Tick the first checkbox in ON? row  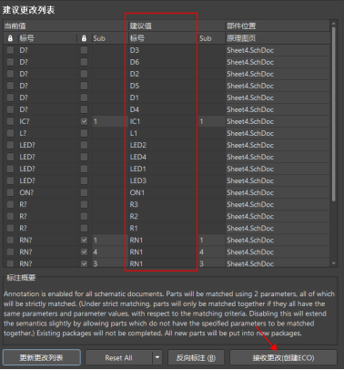[x=10, y=192]
